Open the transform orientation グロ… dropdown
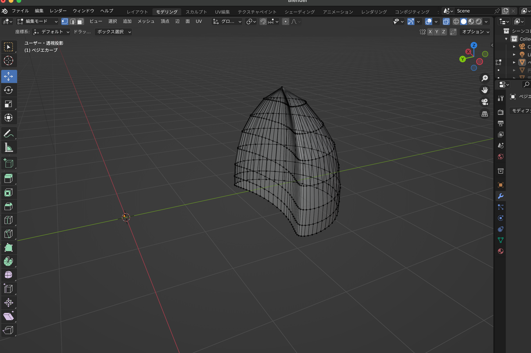 (227, 21)
